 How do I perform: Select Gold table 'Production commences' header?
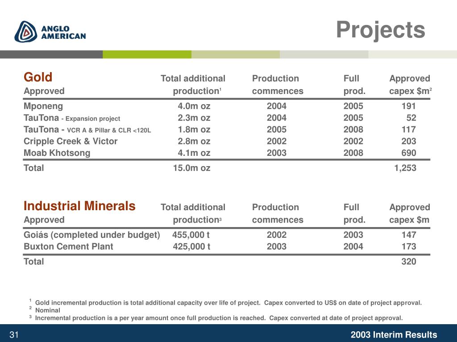278,85
